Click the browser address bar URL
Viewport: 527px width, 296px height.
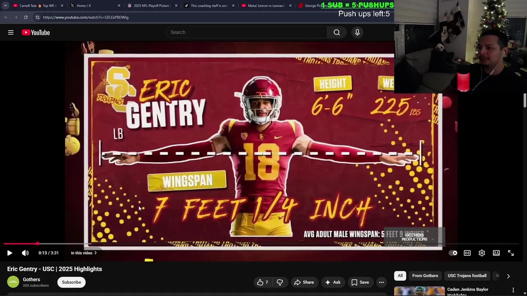[x=86, y=17]
